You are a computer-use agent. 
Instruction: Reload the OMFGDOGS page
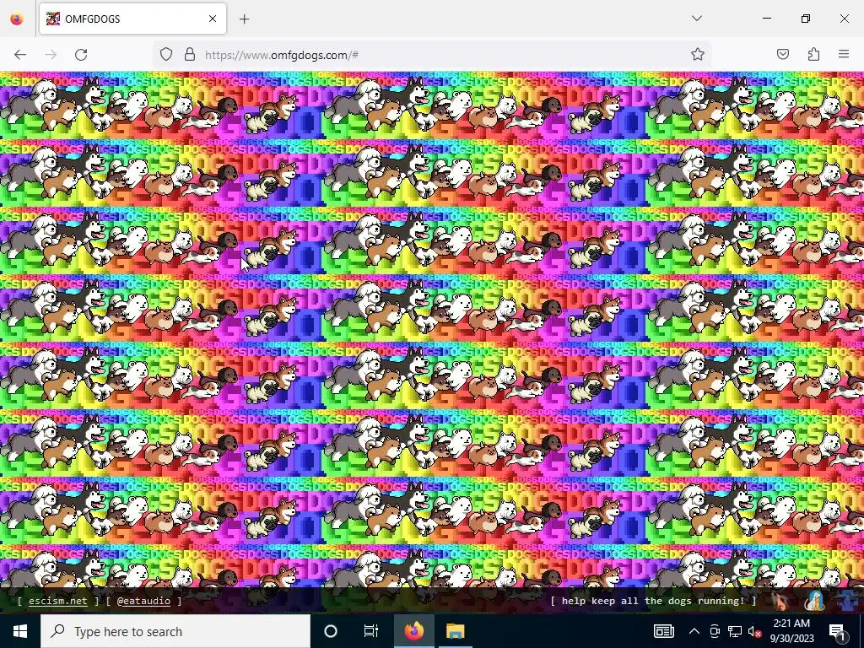pos(81,55)
